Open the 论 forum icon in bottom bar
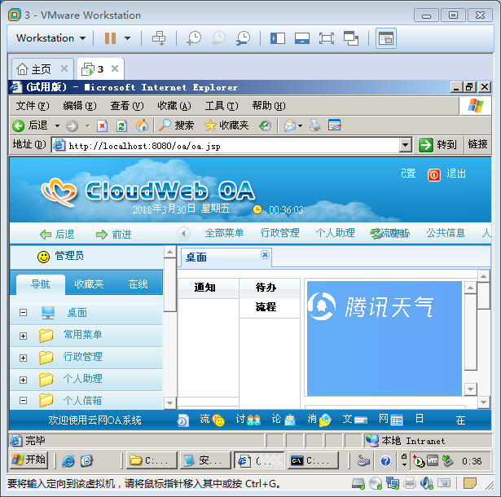This screenshot has width=501, height=497. coord(290,420)
